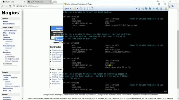179x100 pixels.
Task: Open Tactical Overview in Nagios
Action: pos(10,31)
